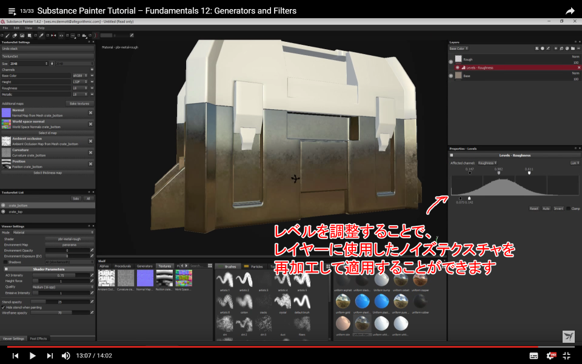
Task: Open Roughness L8 format dropdown
Action: [x=80, y=88]
